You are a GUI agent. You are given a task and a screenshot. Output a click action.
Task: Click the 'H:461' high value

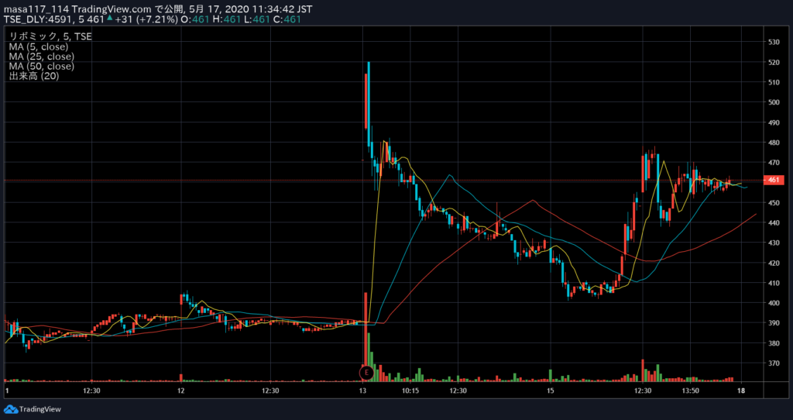[x=225, y=19]
